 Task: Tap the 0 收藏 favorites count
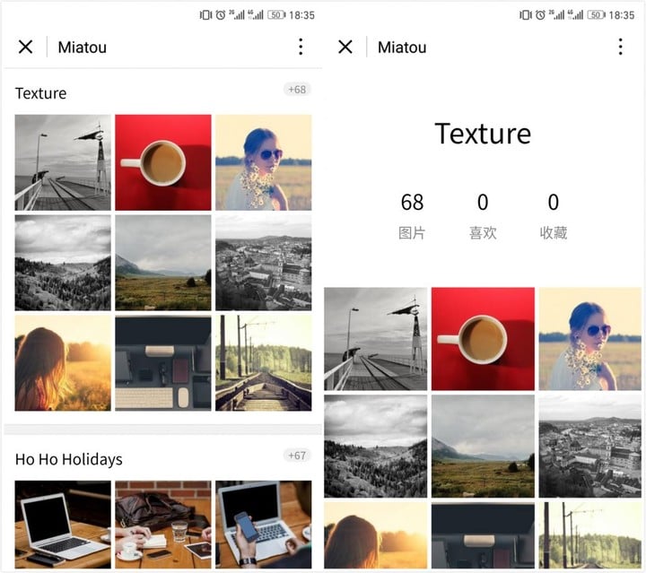(x=554, y=216)
